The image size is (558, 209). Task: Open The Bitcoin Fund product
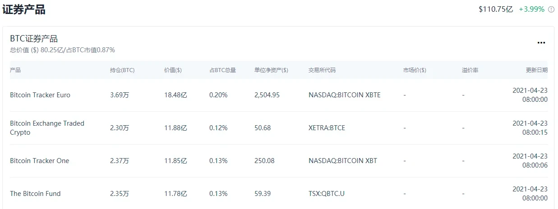click(x=35, y=194)
